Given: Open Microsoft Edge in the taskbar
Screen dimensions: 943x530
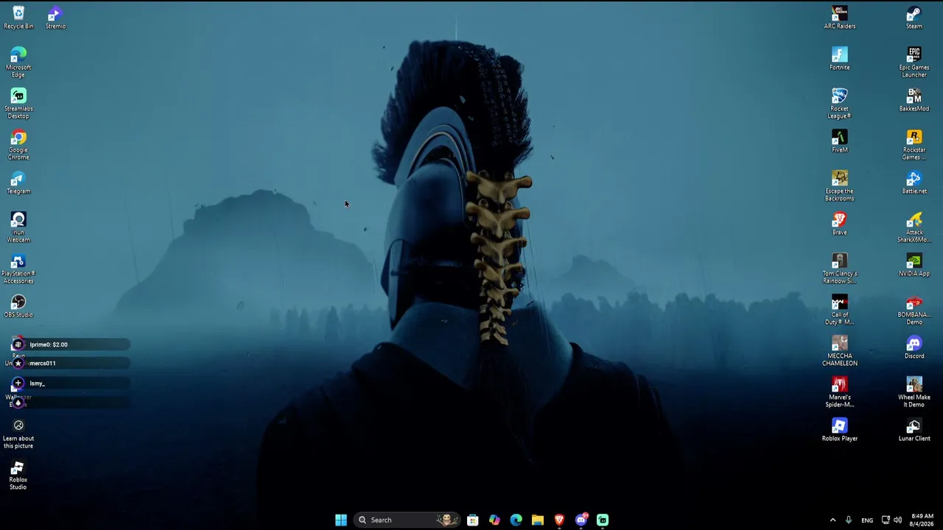Looking at the screenshot, I should (x=516, y=520).
